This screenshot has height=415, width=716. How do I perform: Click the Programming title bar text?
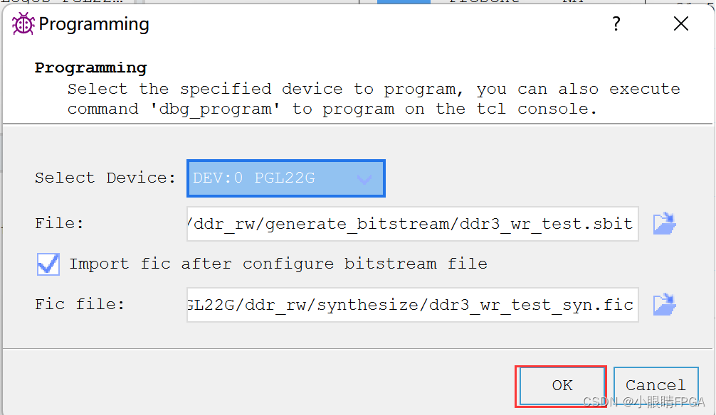pos(94,24)
